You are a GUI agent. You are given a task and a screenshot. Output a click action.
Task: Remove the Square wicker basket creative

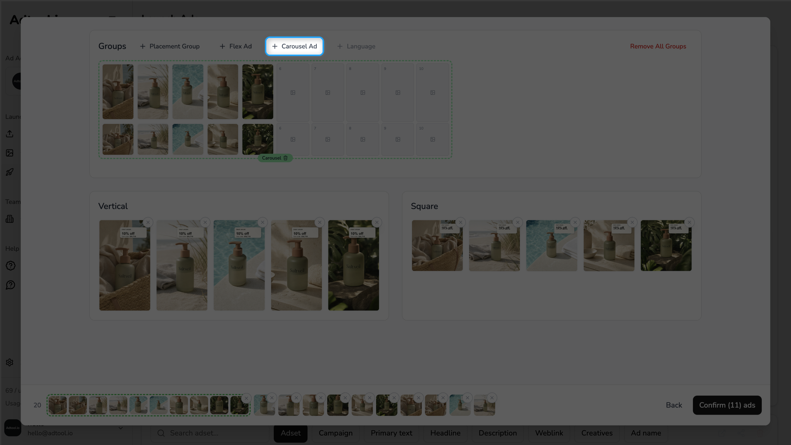click(x=461, y=222)
